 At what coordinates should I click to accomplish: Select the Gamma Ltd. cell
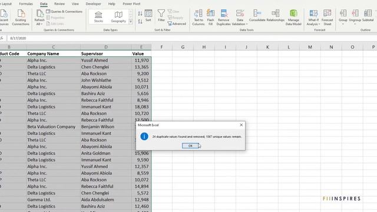click(53, 200)
